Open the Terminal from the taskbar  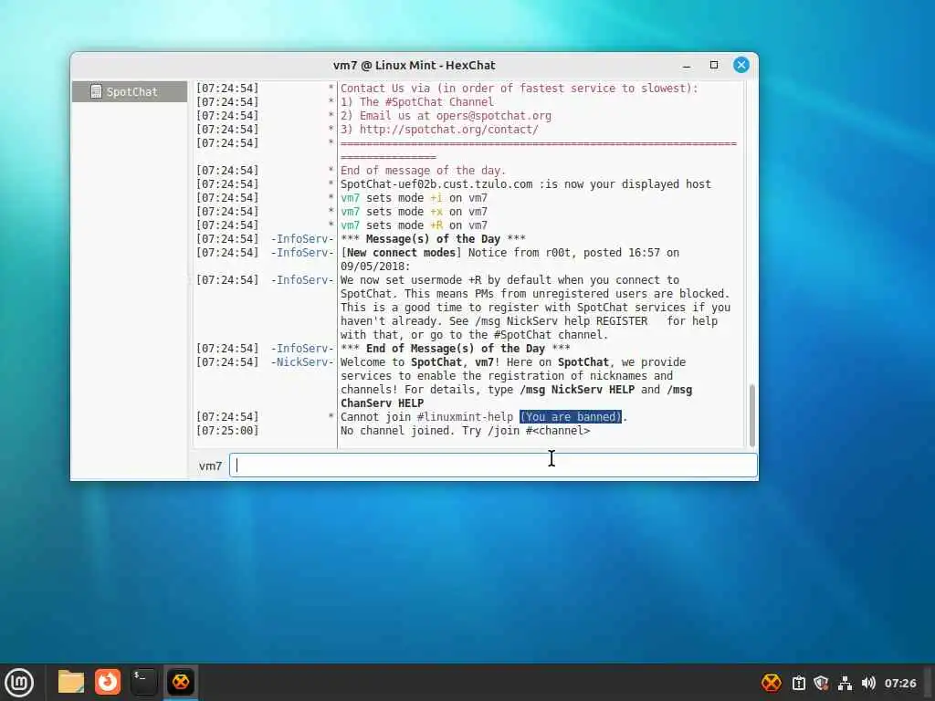(x=143, y=682)
